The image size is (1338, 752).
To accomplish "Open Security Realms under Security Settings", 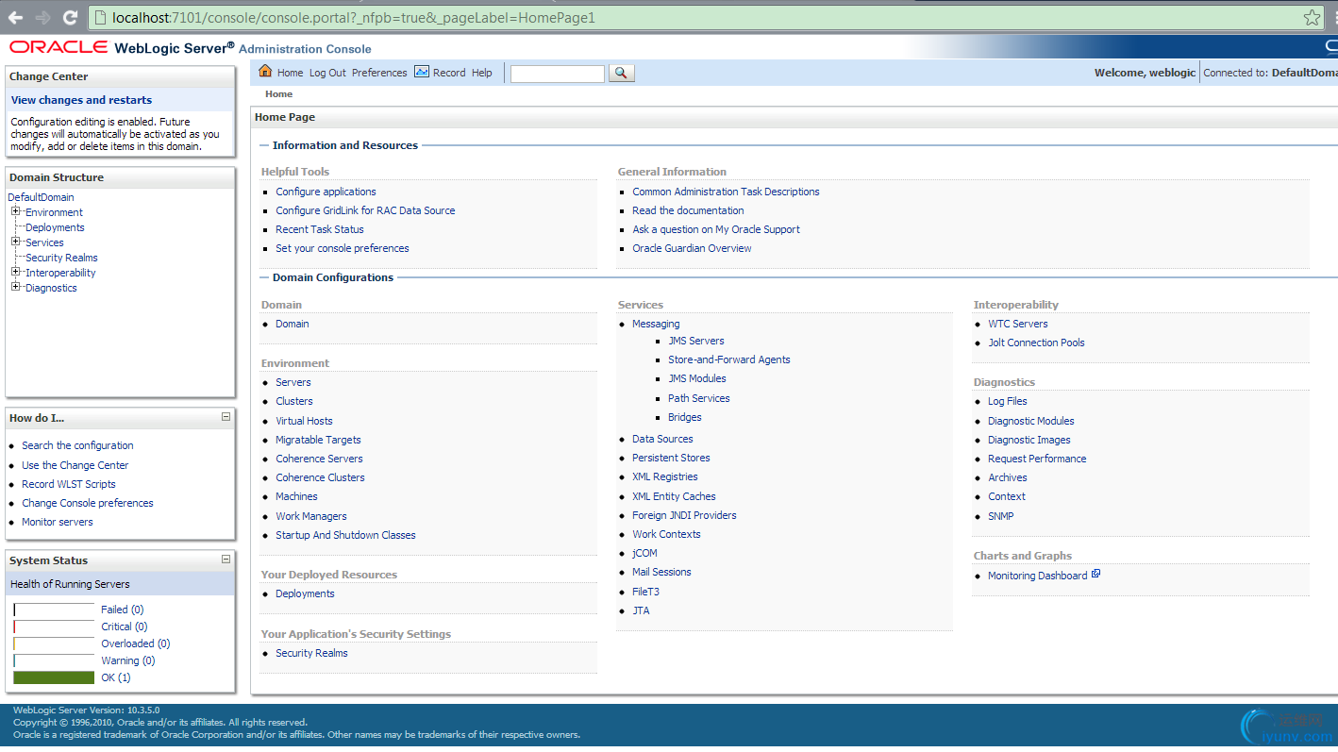I will pyautogui.click(x=311, y=653).
